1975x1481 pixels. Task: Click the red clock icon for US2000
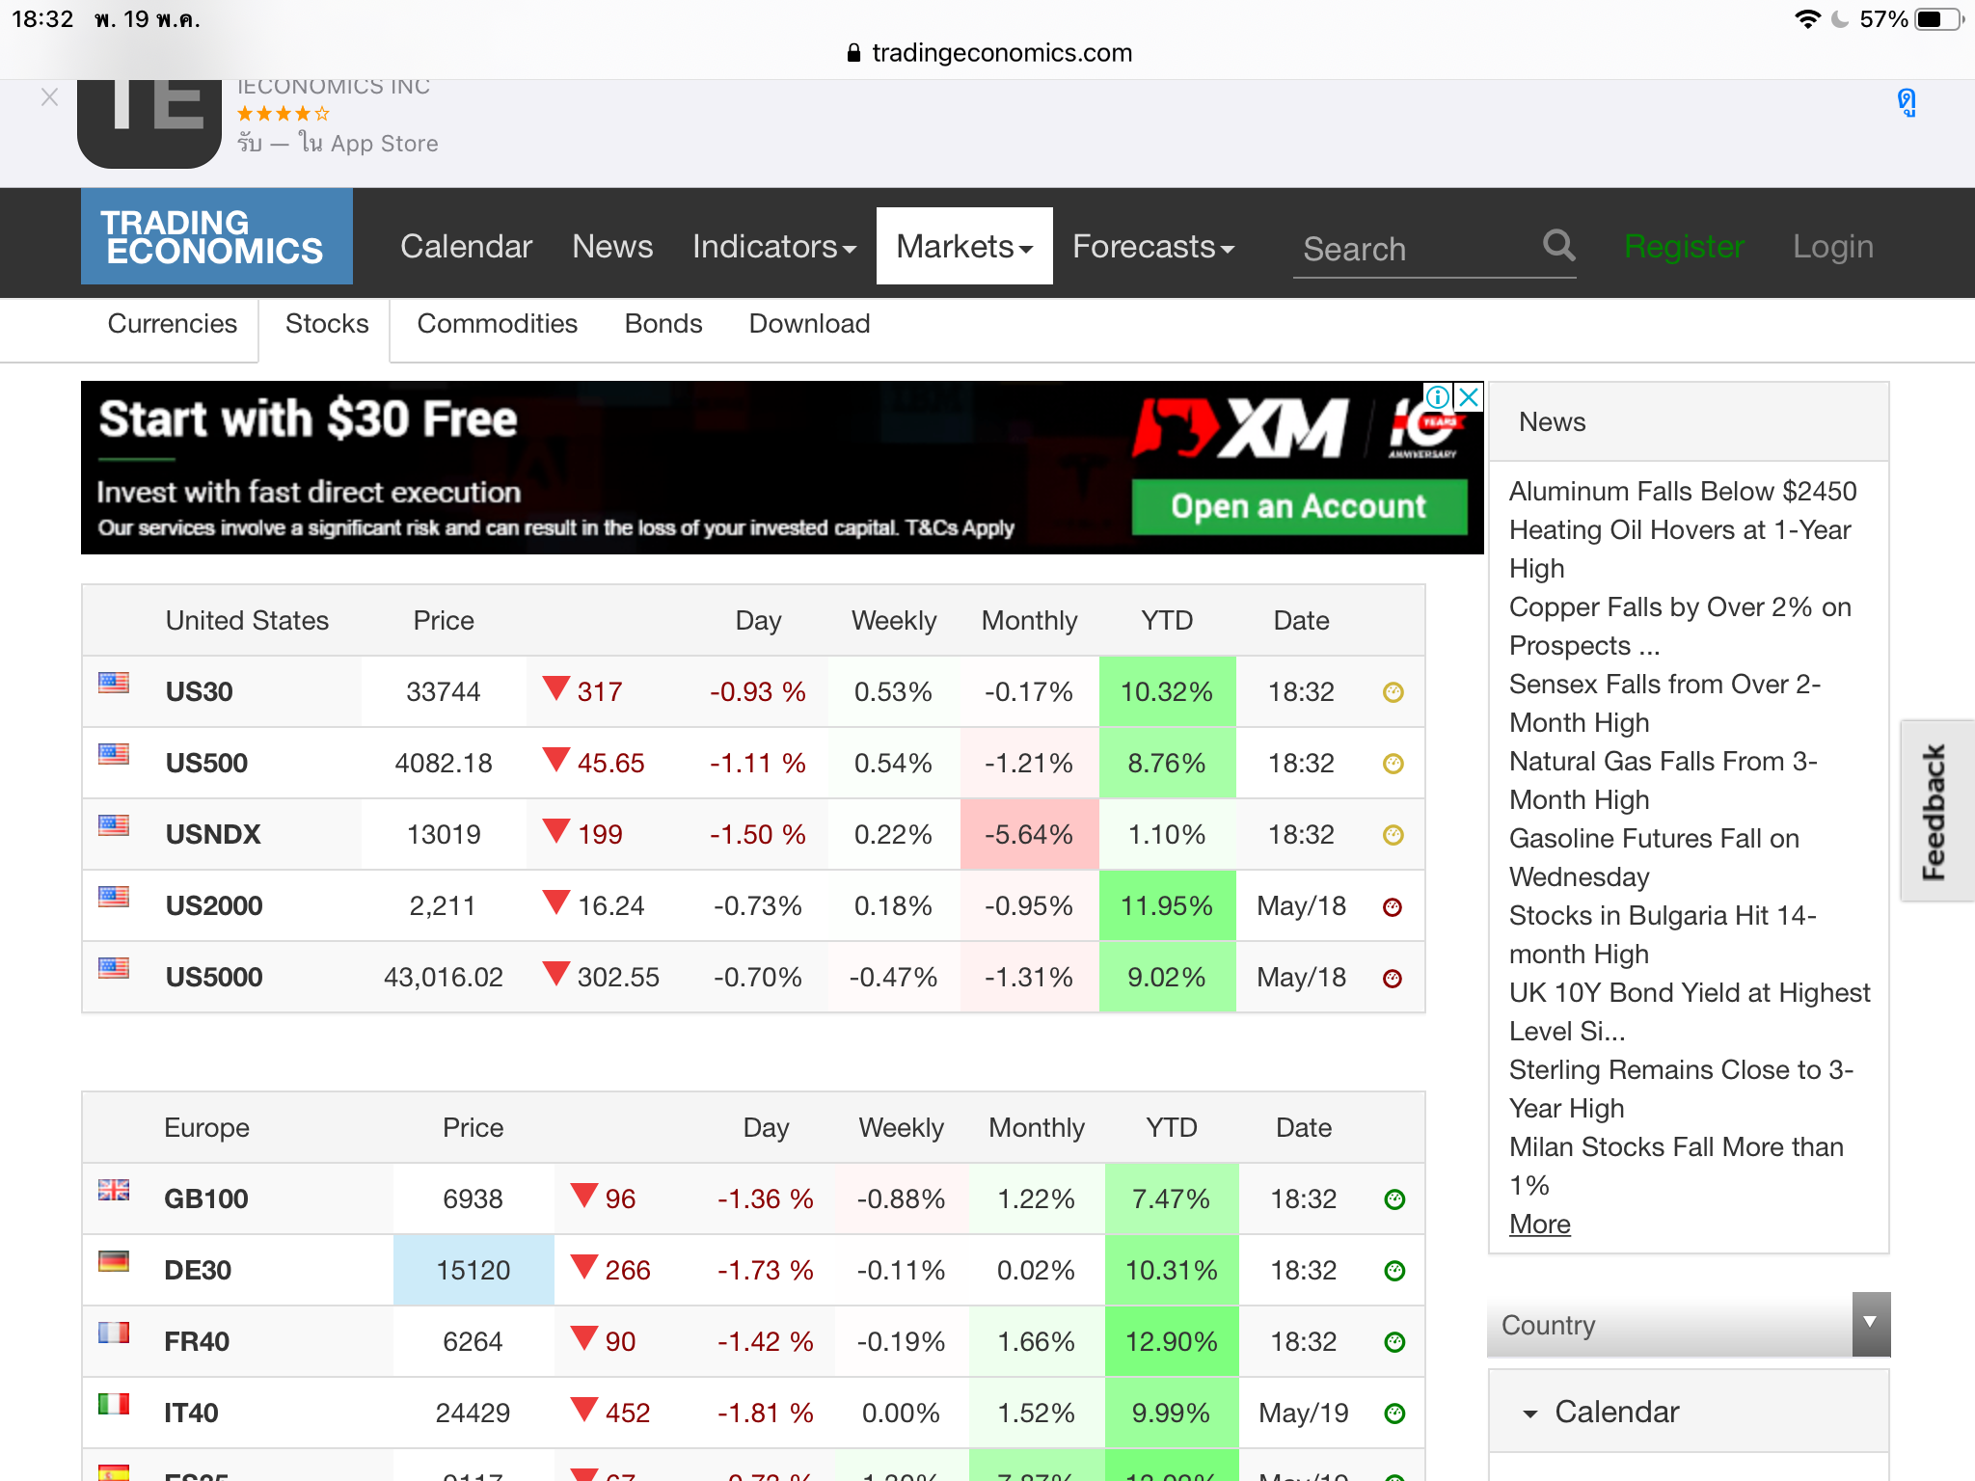pyautogui.click(x=1393, y=906)
